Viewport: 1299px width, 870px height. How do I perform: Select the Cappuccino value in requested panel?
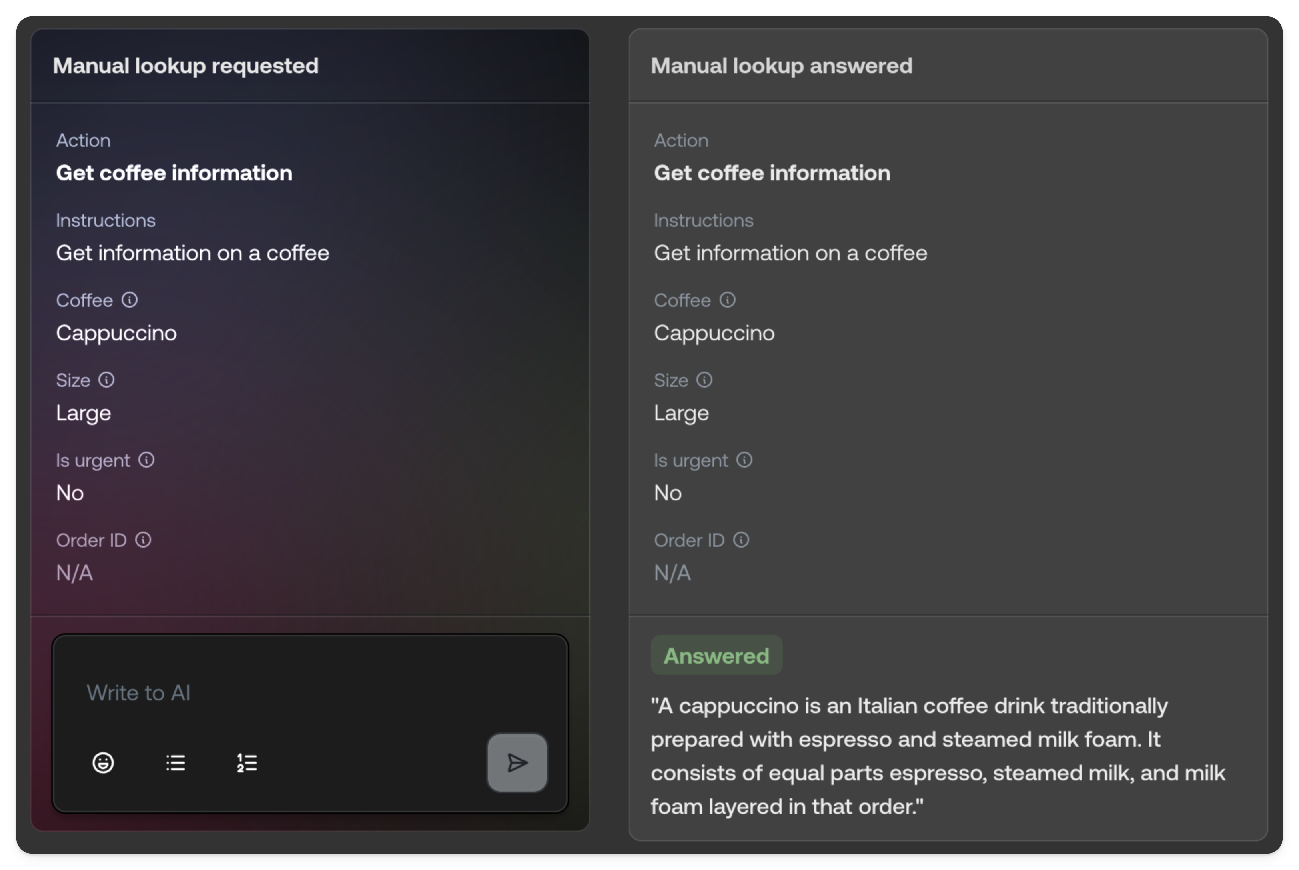(x=116, y=333)
